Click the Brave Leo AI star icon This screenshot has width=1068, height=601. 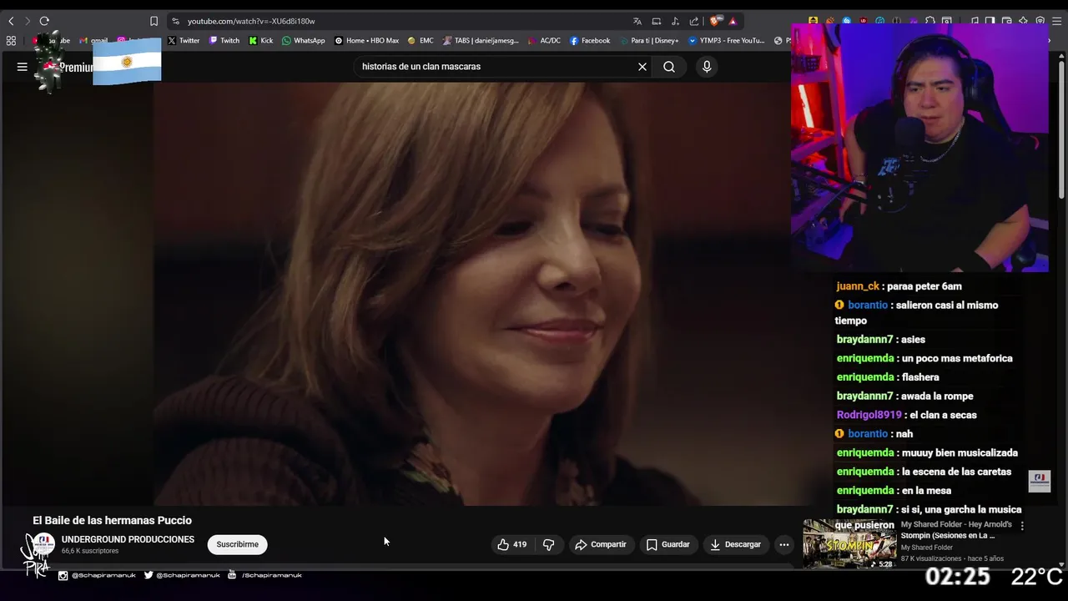(1023, 21)
